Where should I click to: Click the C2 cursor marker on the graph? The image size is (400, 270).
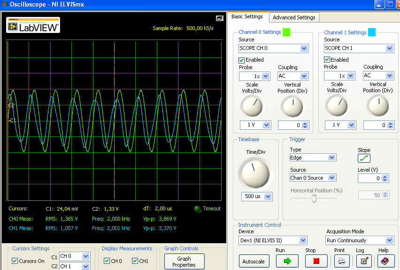[11, 105]
